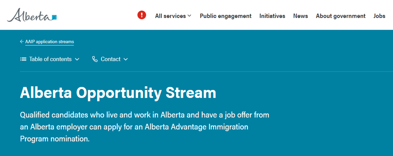Open the About government page
This screenshot has height=156, width=393.
(341, 16)
